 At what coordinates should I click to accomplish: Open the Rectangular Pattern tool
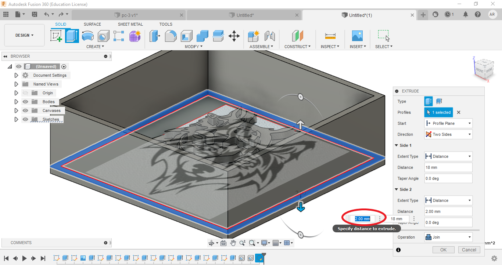click(x=119, y=36)
